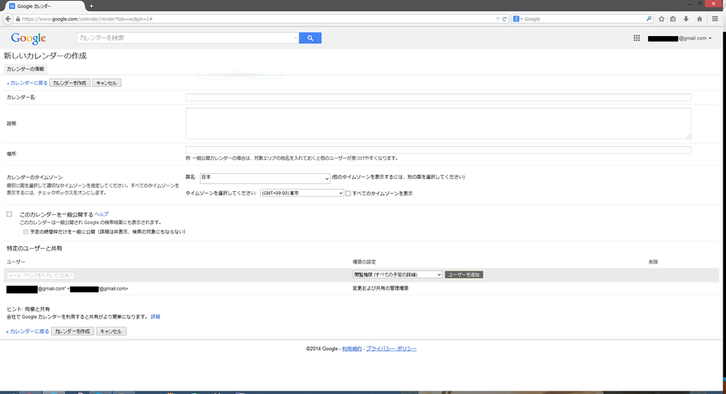This screenshot has height=394, width=726.
Task: Click top カレンダーに戻る link
Action: click(27, 83)
